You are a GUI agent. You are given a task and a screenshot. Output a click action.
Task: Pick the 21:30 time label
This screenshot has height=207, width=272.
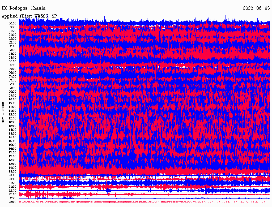point(12,187)
